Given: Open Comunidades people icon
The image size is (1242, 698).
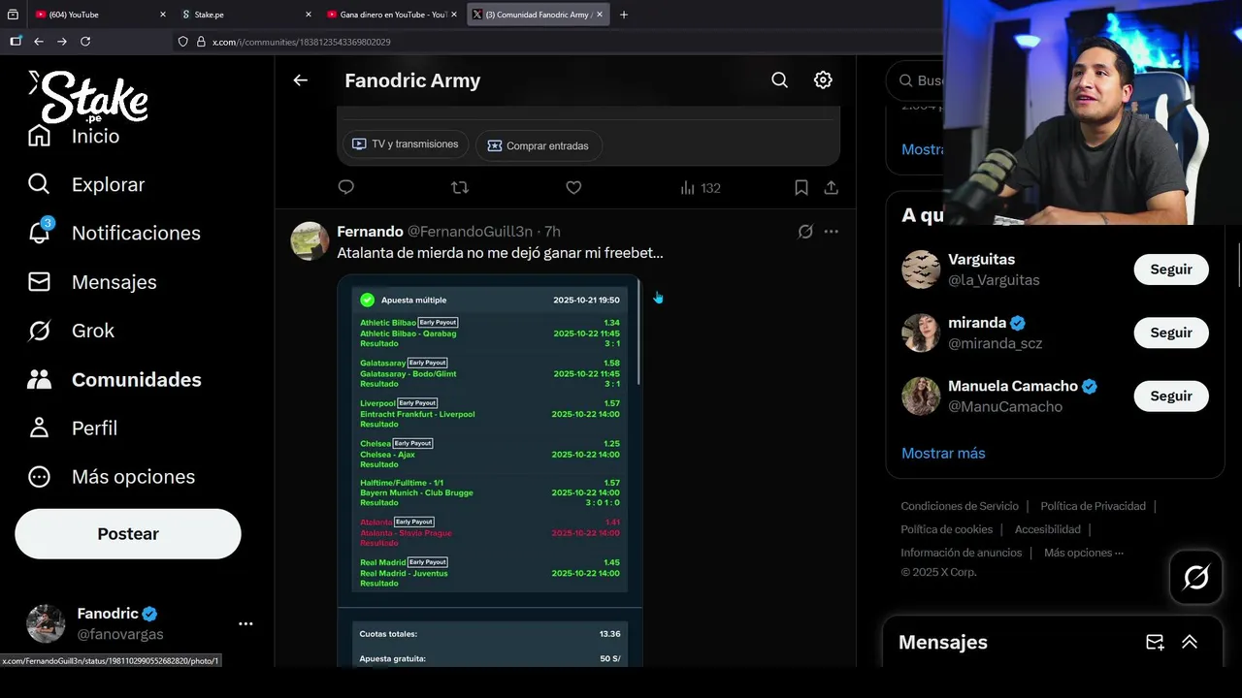Looking at the screenshot, I should 39,379.
